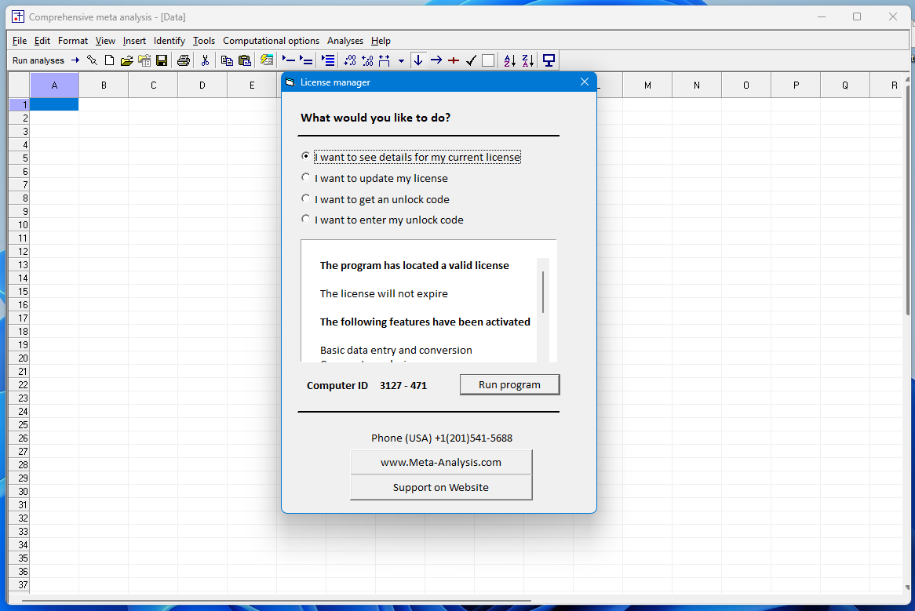915x611 pixels.
Task: Open the Analyses menu
Action: click(345, 41)
